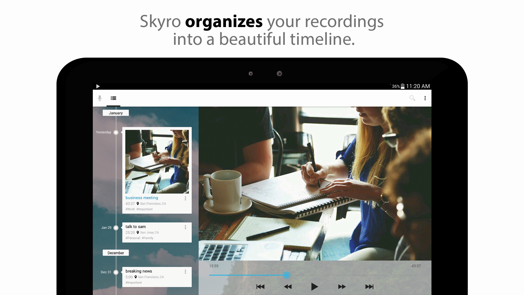Skip to previous track
Viewport: 524px width, 295px height.
click(x=260, y=287)
